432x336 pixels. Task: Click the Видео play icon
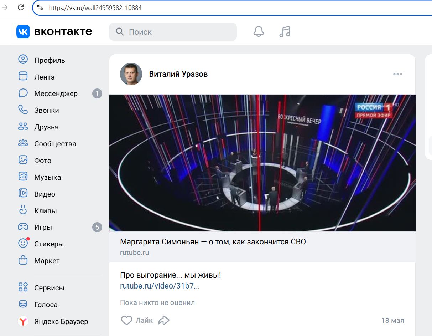(x=23, y=193)
